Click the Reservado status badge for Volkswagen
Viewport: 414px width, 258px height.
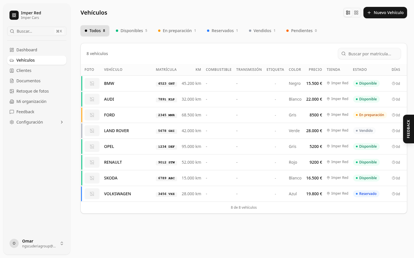point(366,194)
